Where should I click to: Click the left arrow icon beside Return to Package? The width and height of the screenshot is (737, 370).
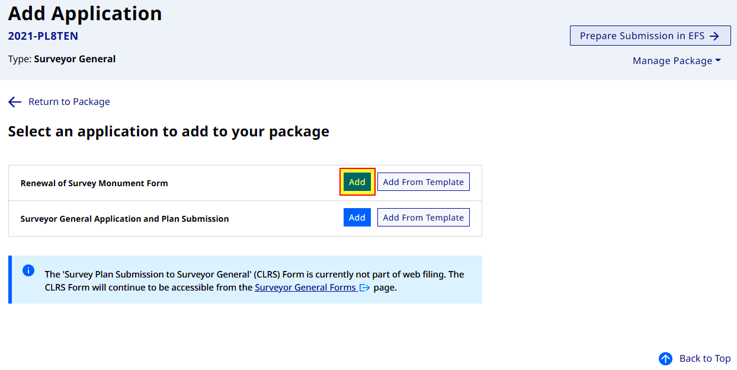pos(15,102)
